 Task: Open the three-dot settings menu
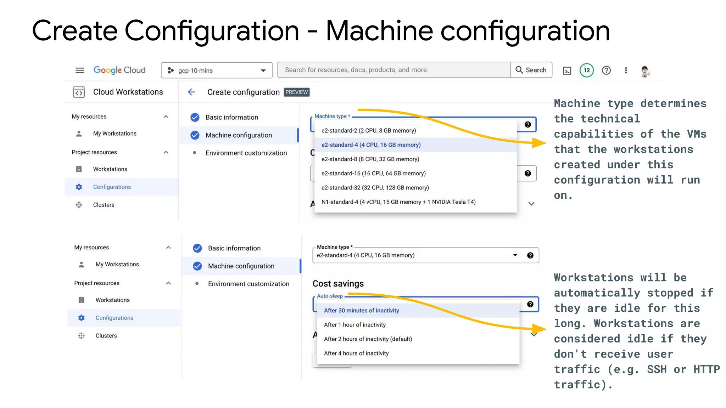click(626, 70)
